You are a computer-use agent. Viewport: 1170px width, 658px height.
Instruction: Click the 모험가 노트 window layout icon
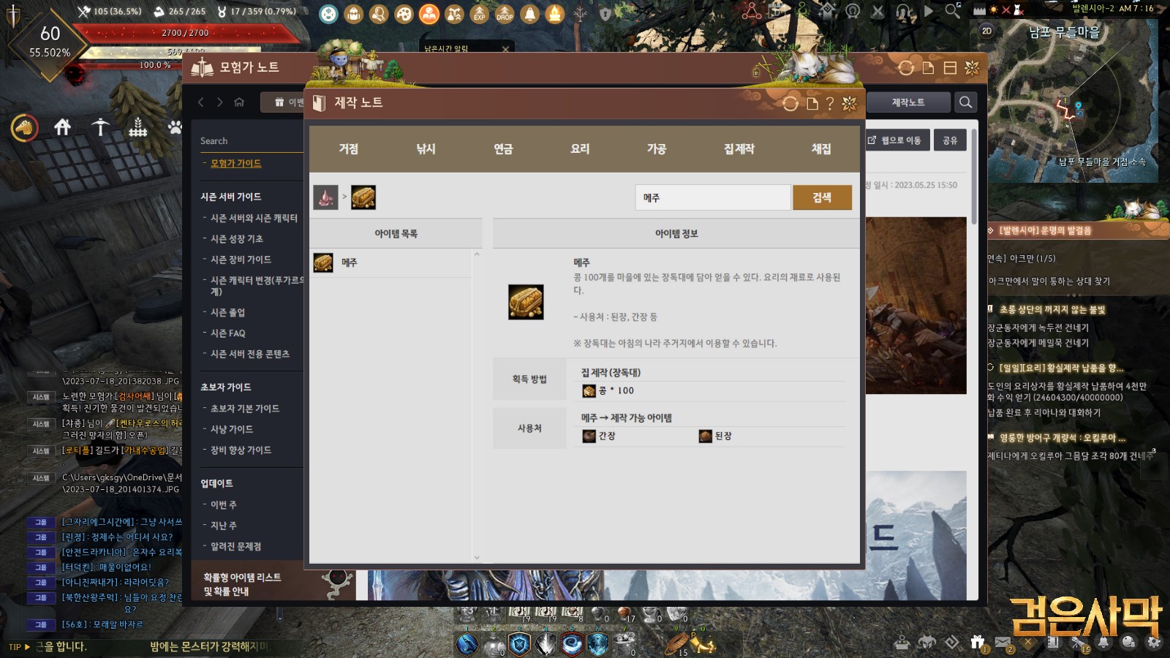(950, 68)
